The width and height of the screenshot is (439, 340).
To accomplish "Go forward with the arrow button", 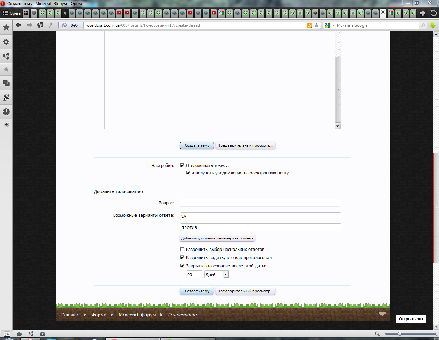I will (x=30, y=25).
